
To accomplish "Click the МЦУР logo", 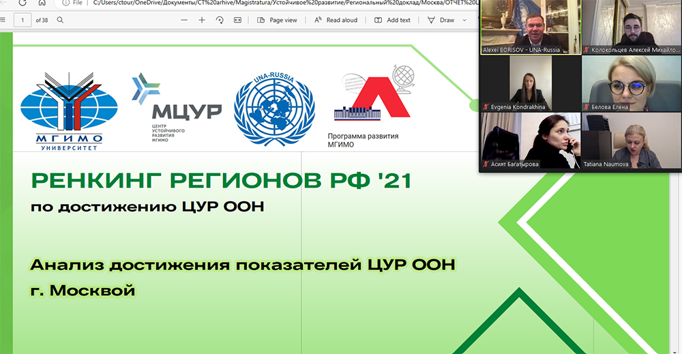I will coord(177,107).
